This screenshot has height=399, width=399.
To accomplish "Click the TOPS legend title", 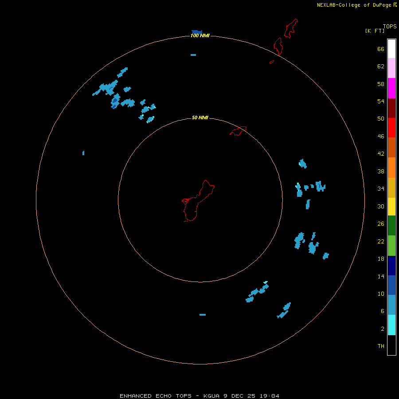I will point(390,27).
